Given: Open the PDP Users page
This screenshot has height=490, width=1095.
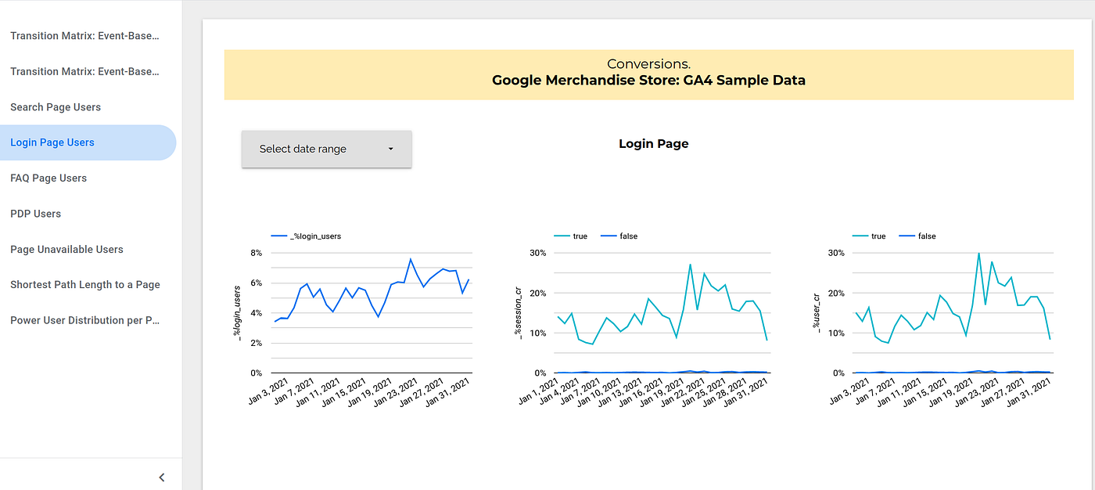Looking at the screenshot, I should pos(35,214).
